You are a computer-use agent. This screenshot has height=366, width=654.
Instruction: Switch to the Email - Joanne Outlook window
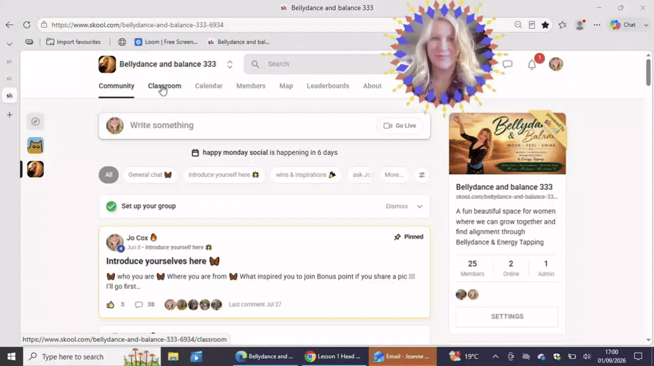point(402,357)
